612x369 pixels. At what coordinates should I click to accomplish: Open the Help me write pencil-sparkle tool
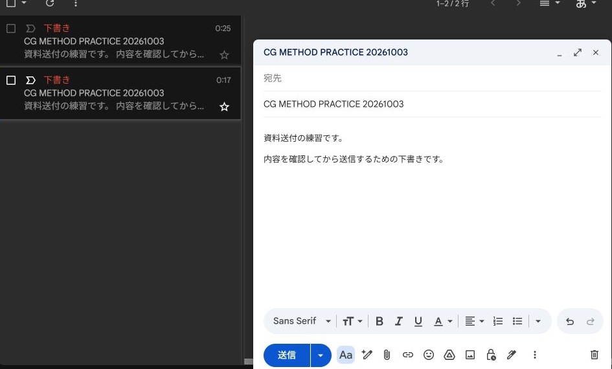[x=367, y=355]
